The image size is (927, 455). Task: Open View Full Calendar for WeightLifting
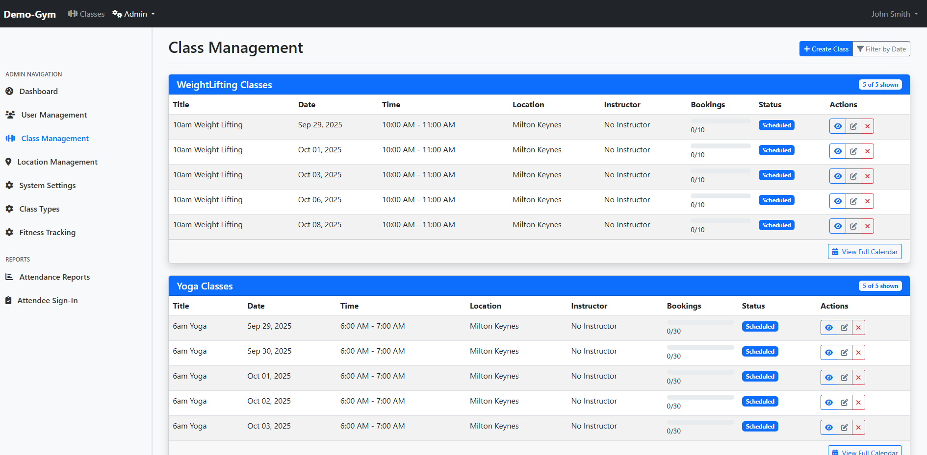coord(865,252)
